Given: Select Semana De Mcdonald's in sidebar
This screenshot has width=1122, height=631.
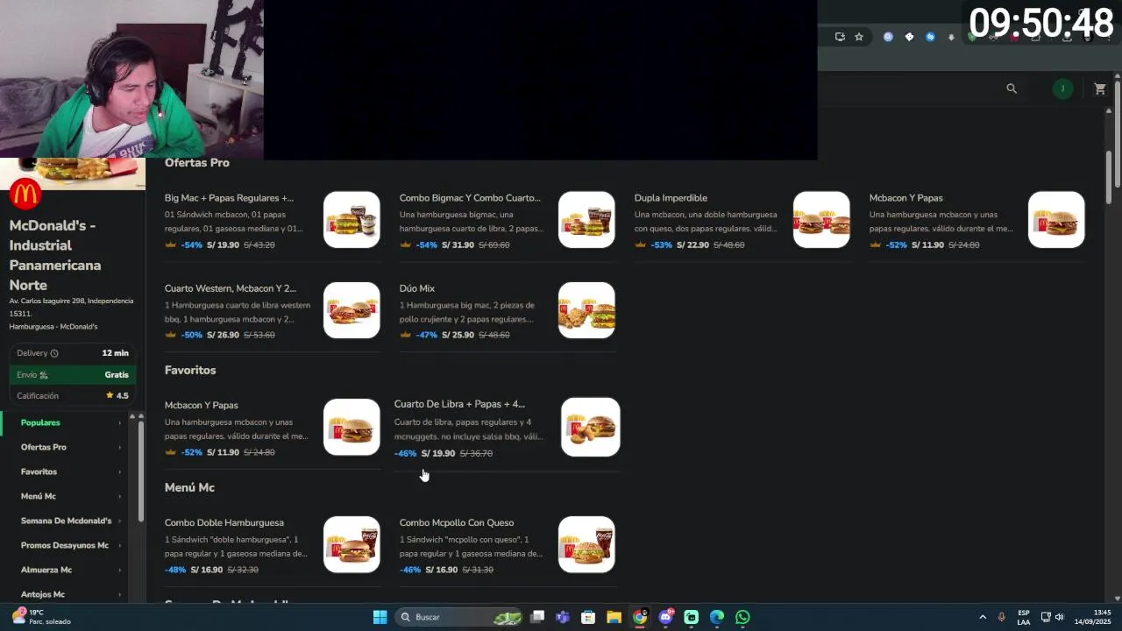Looking at the screenshot, I should [x=66, y=521].
